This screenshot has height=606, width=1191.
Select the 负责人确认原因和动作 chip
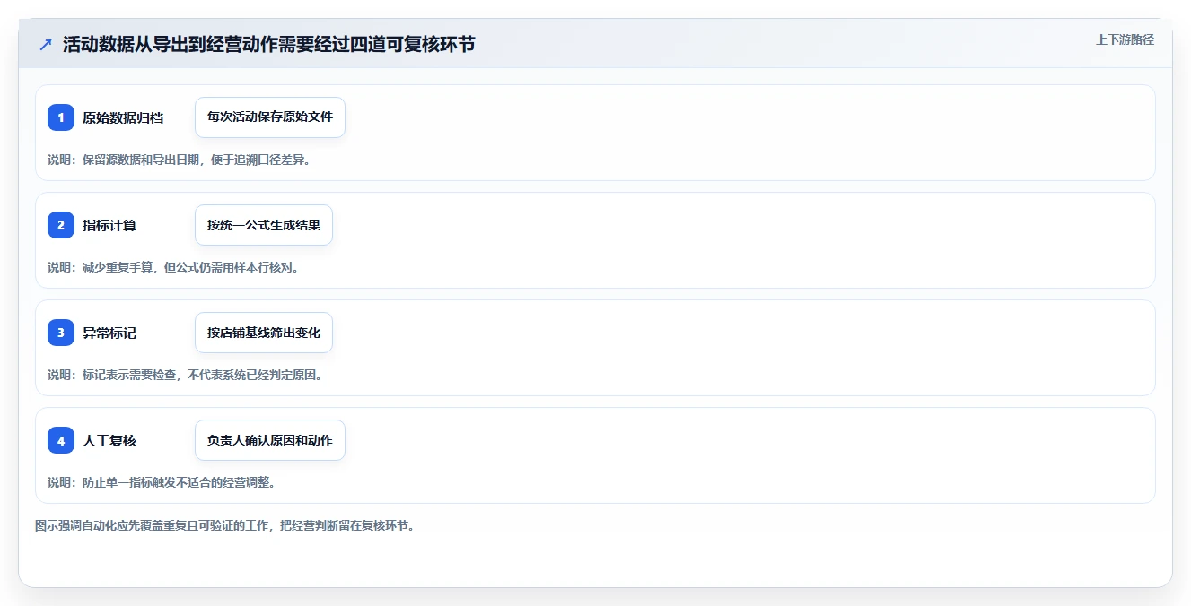coord(270,440)
